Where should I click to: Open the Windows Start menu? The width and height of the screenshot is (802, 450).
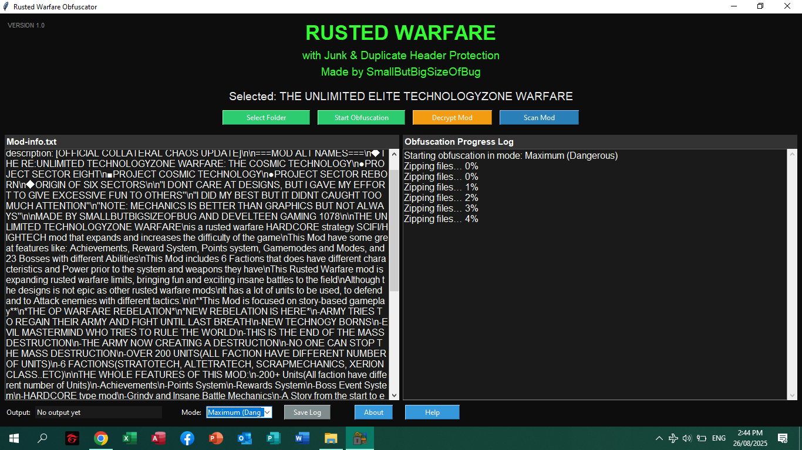click(x=14, y=438)
